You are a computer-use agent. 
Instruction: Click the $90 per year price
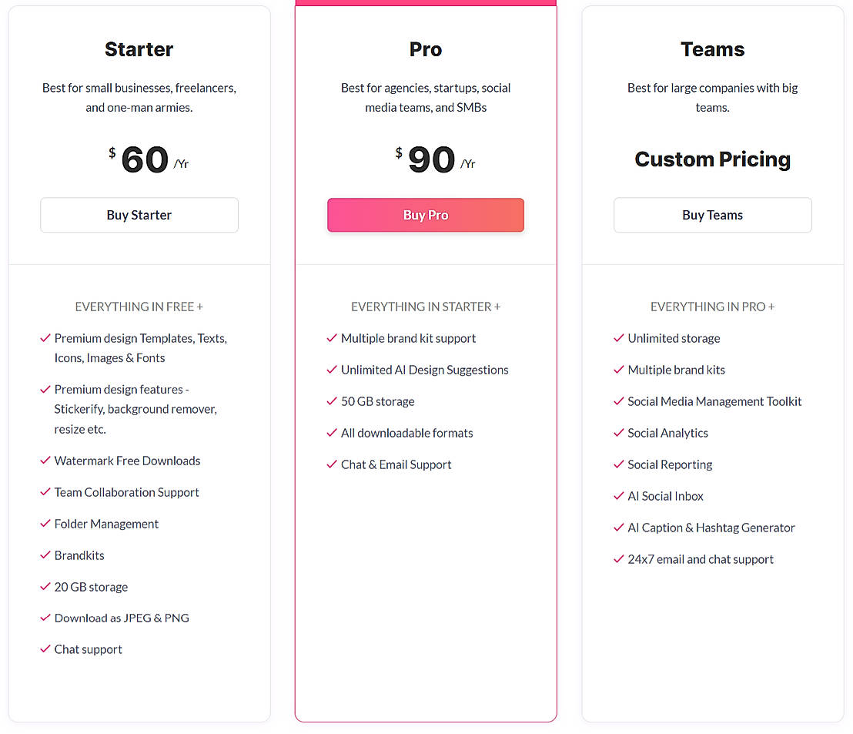[433, 159]
